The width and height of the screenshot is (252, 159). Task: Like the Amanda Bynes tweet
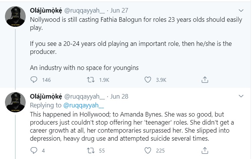pos(148,151)
